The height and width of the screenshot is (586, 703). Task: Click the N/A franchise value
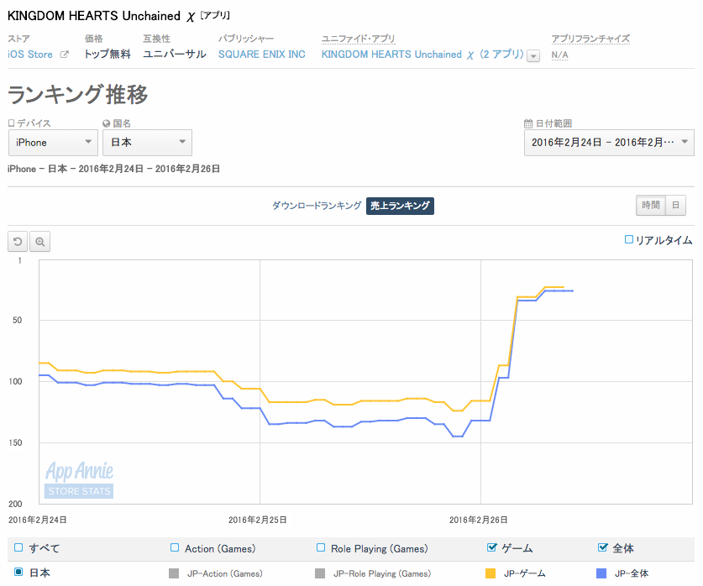[559, 55]
